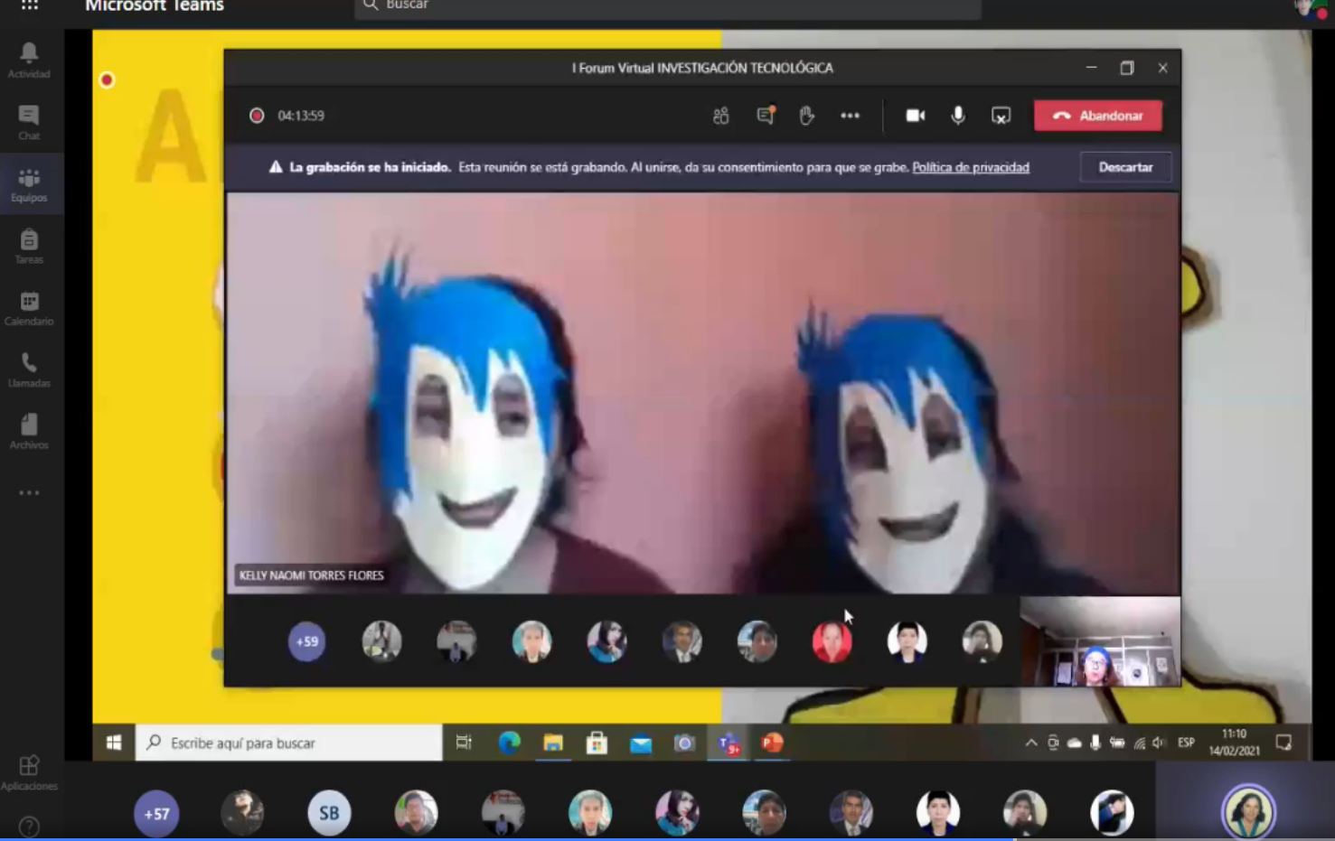Open the Camera app on taskbar
This screenshot has height=841, width=1335.
point(684,743)
